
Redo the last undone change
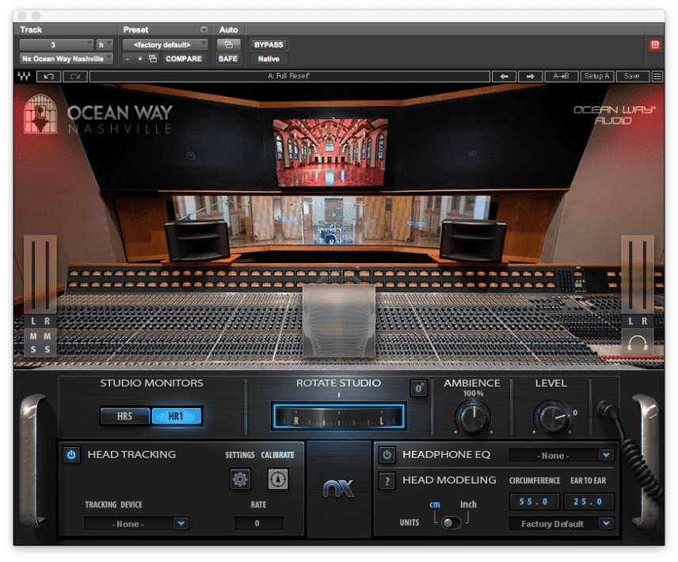click(x=75, y=76)
